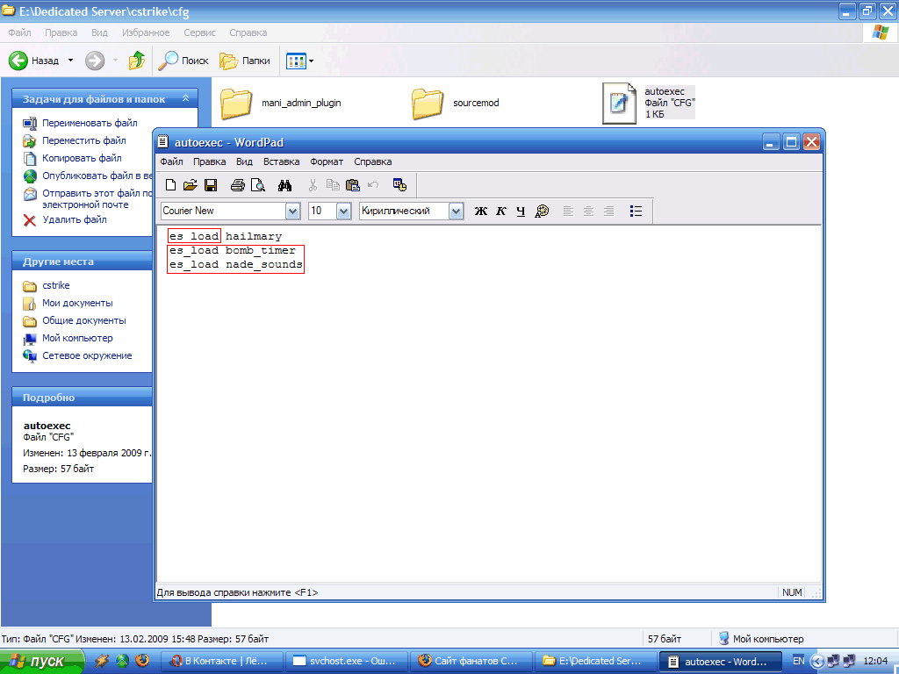The image size is (899, 674).
Task: Click Копировать файл link
Action: click(x=82, y=158)
